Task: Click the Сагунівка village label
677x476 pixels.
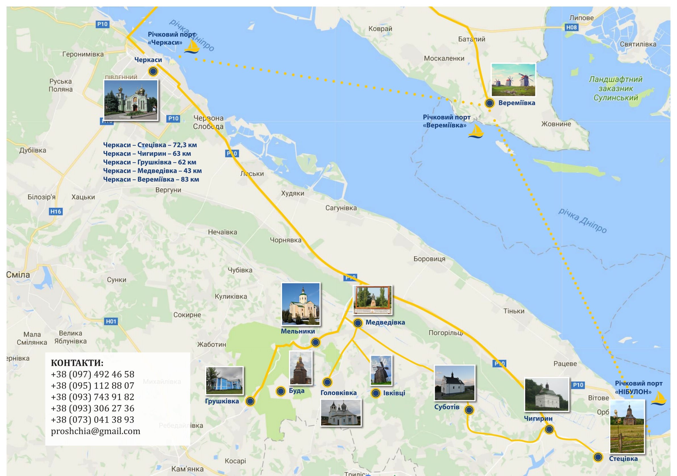Action: point(341,208)
